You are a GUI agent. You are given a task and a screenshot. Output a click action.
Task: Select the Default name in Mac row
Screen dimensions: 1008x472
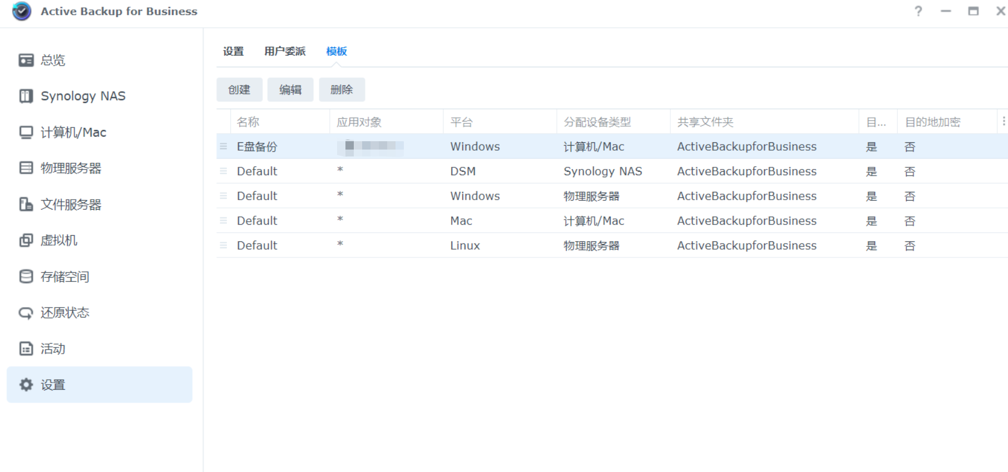pyautogui.click(x=257, y=221)
